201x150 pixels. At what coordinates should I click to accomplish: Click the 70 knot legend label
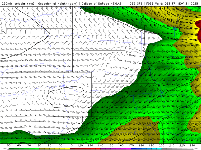(x=29, y=145)
